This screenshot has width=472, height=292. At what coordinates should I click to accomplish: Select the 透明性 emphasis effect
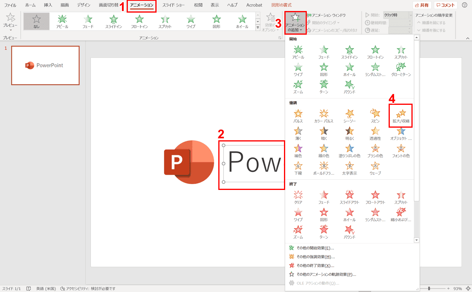point(376,134)
